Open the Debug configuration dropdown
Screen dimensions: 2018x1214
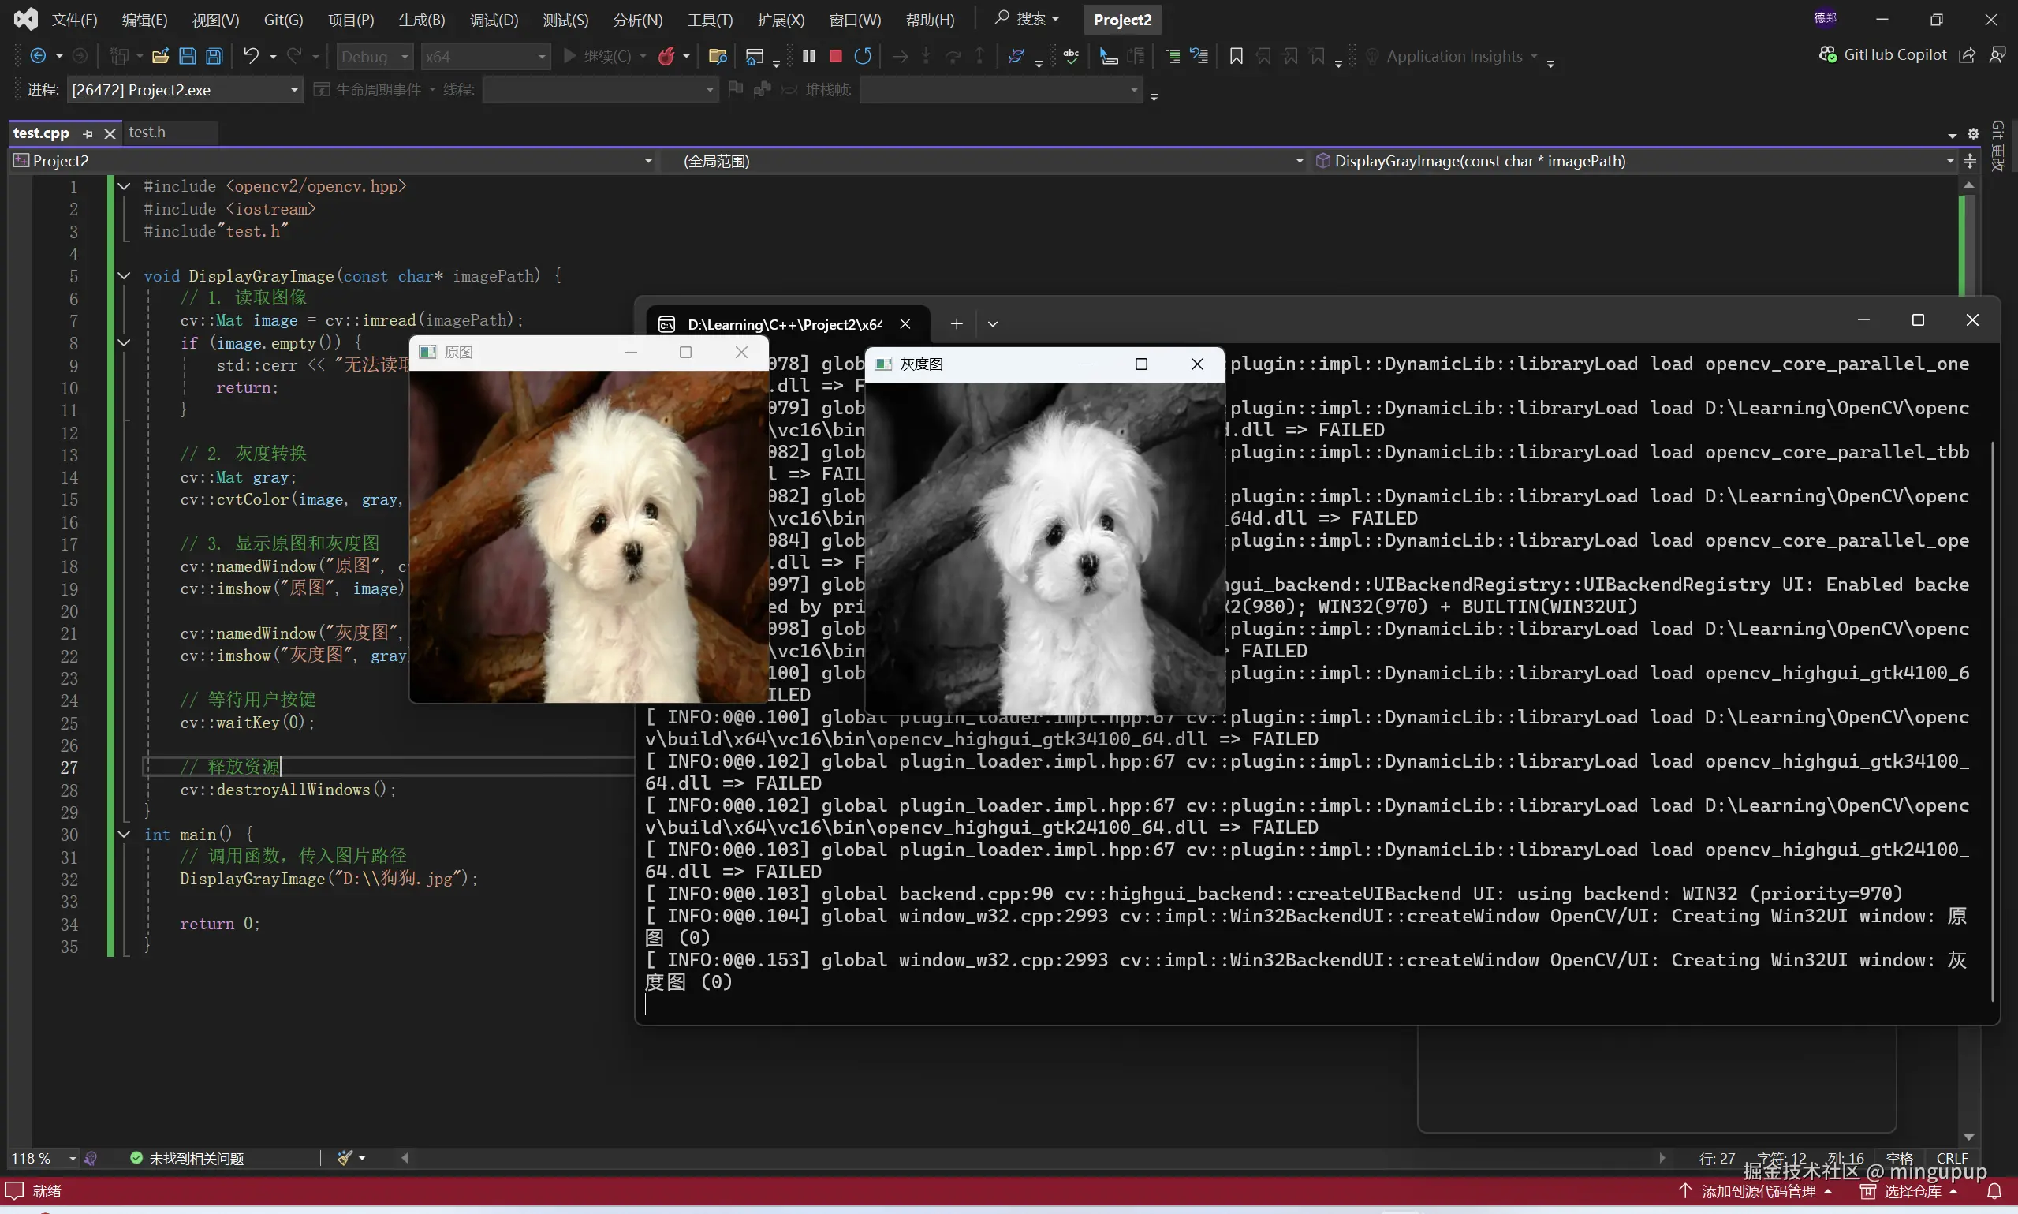[373, 56]
